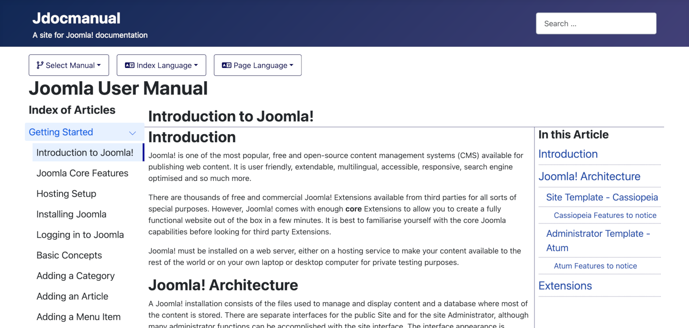689x328 pixels.
Task: Click the tagline A site for Joomla! documentation
Action: [x=90, y=35]
